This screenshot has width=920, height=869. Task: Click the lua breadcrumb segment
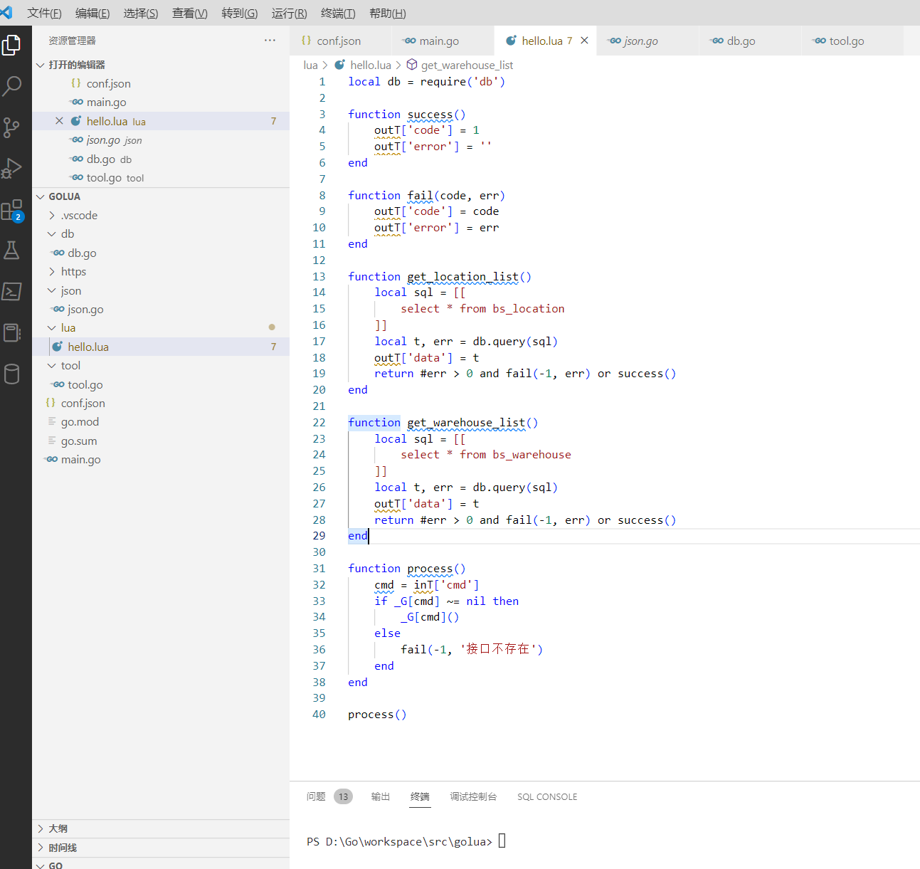[310, 65]
